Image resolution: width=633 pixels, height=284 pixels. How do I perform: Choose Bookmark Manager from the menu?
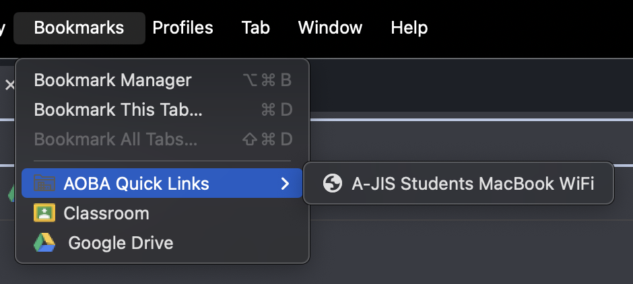tap(112, 80)
